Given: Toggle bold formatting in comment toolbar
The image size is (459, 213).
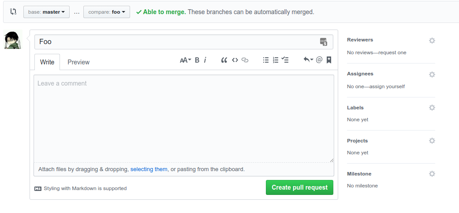Looking at the screenshot, I should [x=197, y=60].
